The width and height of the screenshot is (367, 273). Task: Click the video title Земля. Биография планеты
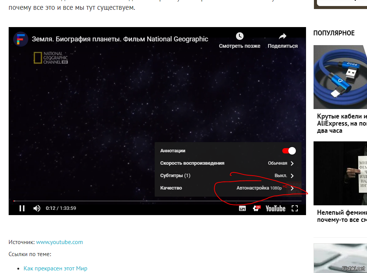[120, 39]
